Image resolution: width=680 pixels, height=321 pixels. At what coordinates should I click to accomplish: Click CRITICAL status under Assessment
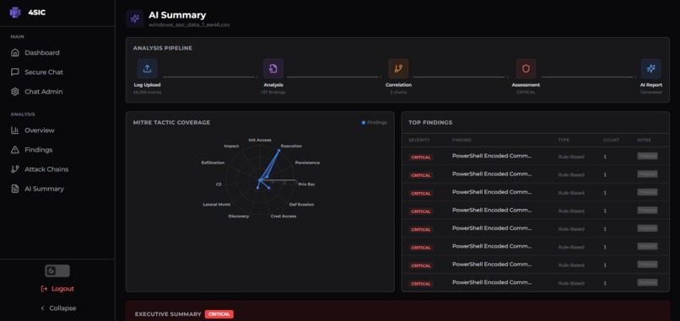click(x=526, y=93)
